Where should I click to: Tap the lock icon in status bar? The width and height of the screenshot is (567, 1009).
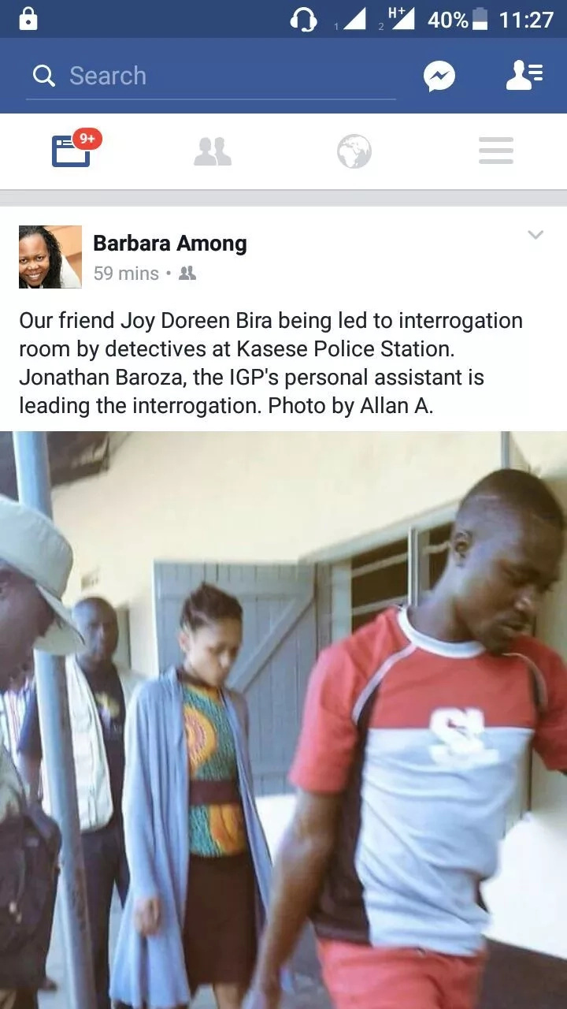pyautogui.click(x=28, y=19)
